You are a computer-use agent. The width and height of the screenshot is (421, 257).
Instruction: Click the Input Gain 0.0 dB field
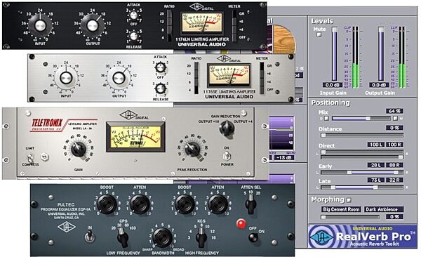tap(332, 85)
